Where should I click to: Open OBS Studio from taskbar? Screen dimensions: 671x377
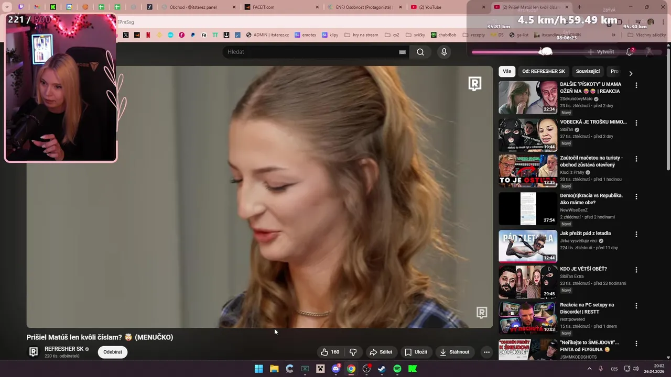pos(366,369)
